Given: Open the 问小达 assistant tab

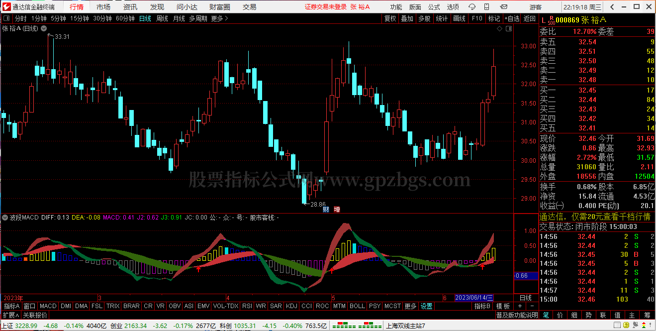Looking at the screenshot, I should (187, 7).
